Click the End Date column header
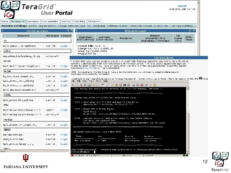This screenshot has width=231, height=173. click(x=105, y=38)
